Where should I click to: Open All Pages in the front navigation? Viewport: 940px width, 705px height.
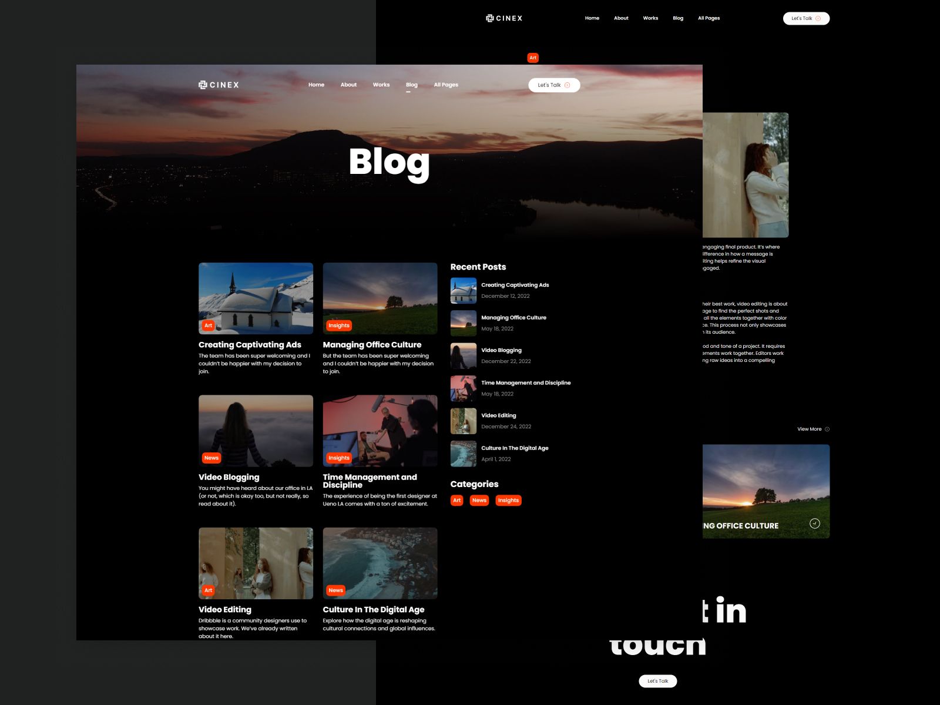pos(446,85)
